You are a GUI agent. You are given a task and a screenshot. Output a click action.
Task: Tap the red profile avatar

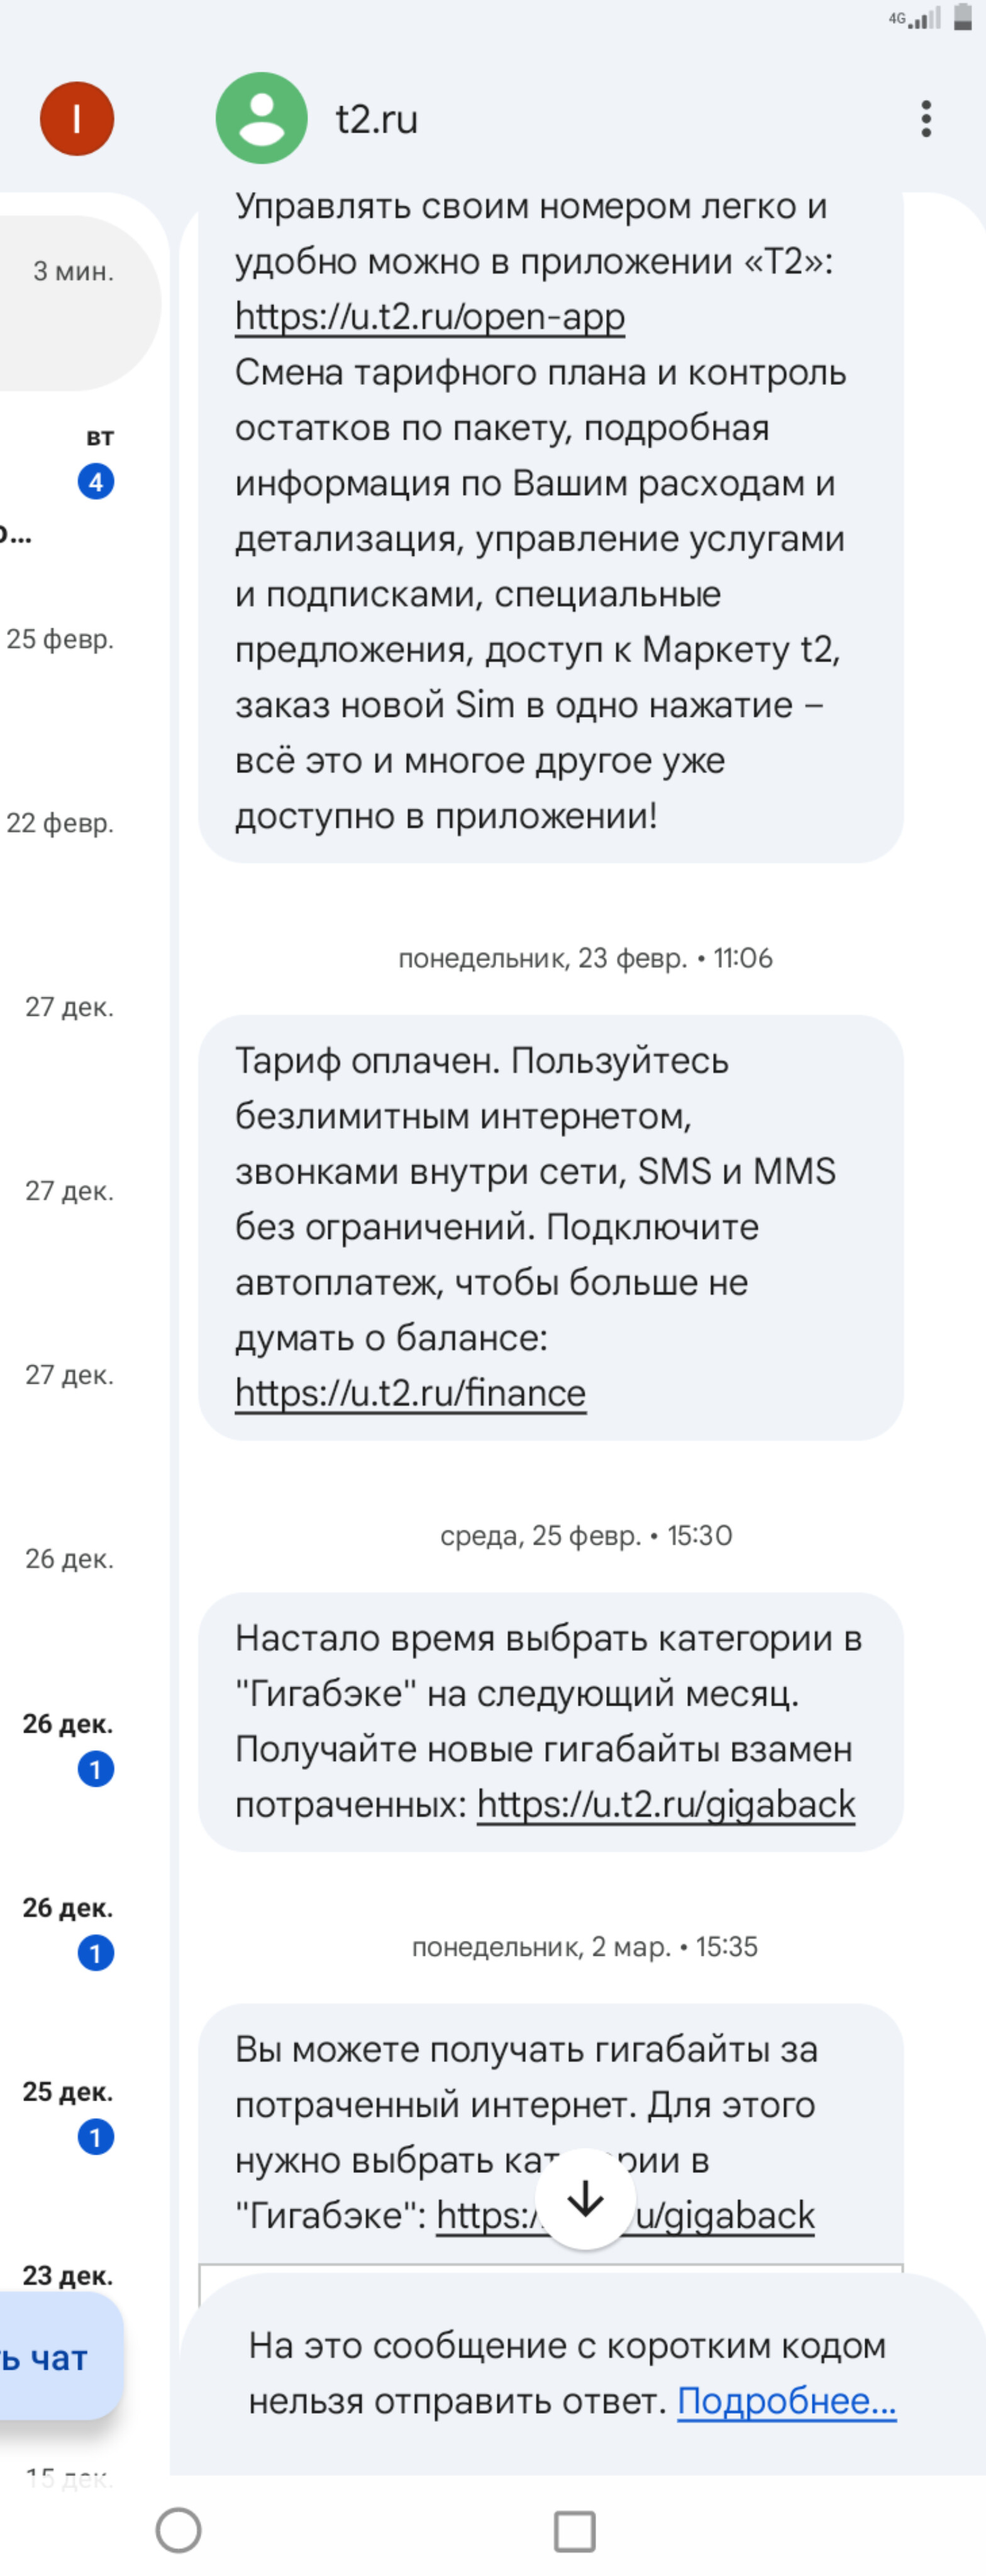pos(77,119)
